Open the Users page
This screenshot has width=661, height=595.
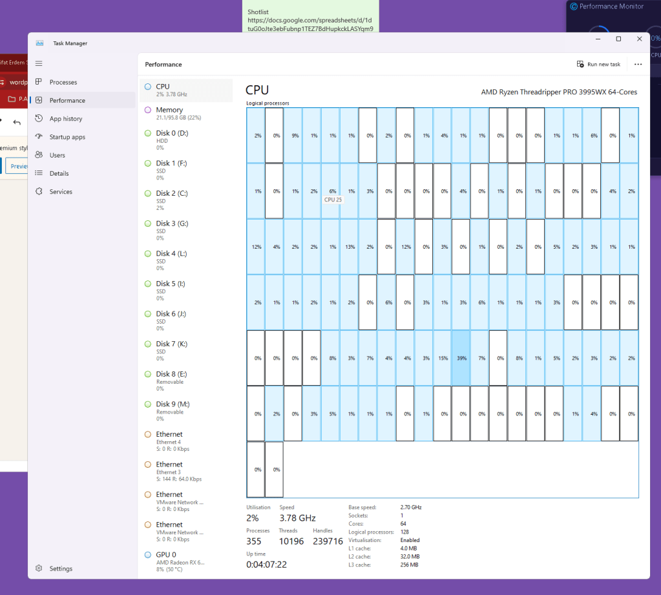[83, 155]
